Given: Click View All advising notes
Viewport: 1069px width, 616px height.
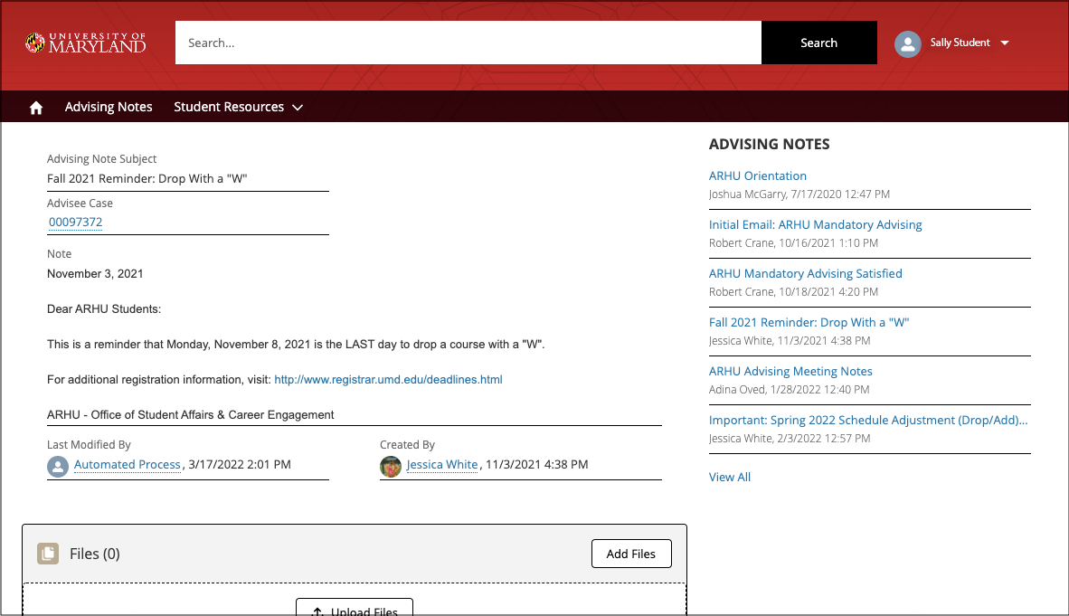Looking at the screenshot, I should (x=729, y=477).
